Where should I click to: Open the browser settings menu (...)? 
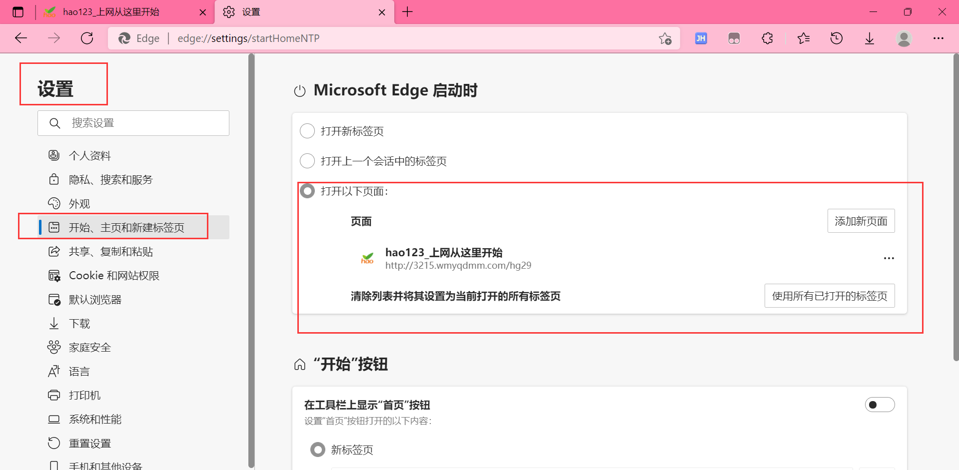pos(938,38)
